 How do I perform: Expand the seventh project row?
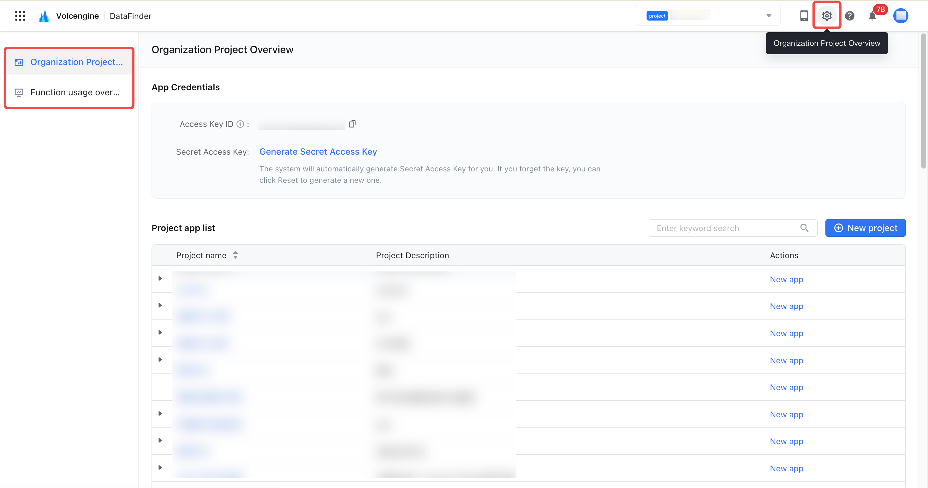(x=160, y=440)
